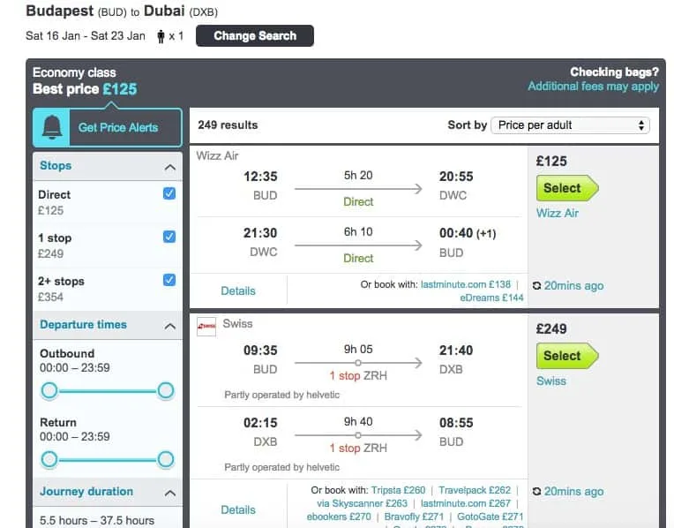Image resolution: width=674 pixels, height=528 pixels.
Task: Collapse the Stops filter section
Action: (169, 167)
